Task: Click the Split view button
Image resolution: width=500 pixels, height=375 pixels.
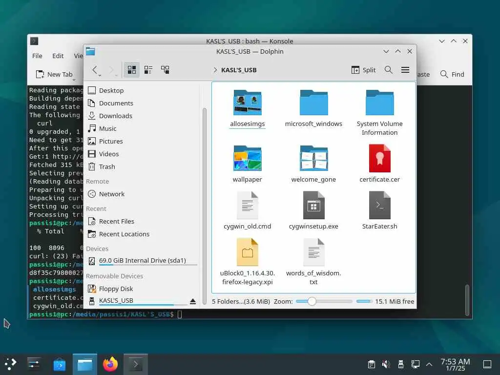Action: [363, 70]
